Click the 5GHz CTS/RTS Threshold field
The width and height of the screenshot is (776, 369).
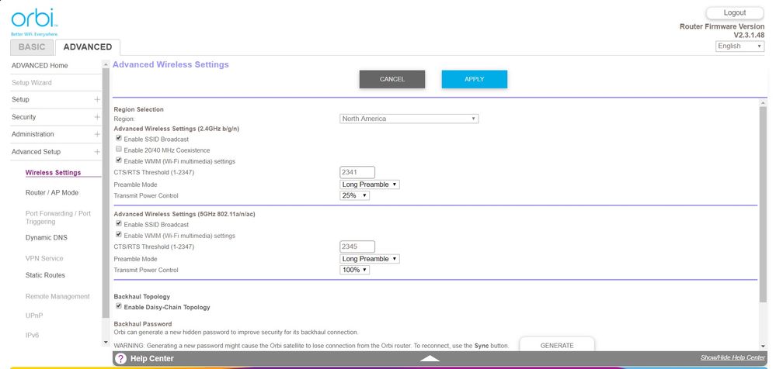pyautogui.click(x=357, y=247)
